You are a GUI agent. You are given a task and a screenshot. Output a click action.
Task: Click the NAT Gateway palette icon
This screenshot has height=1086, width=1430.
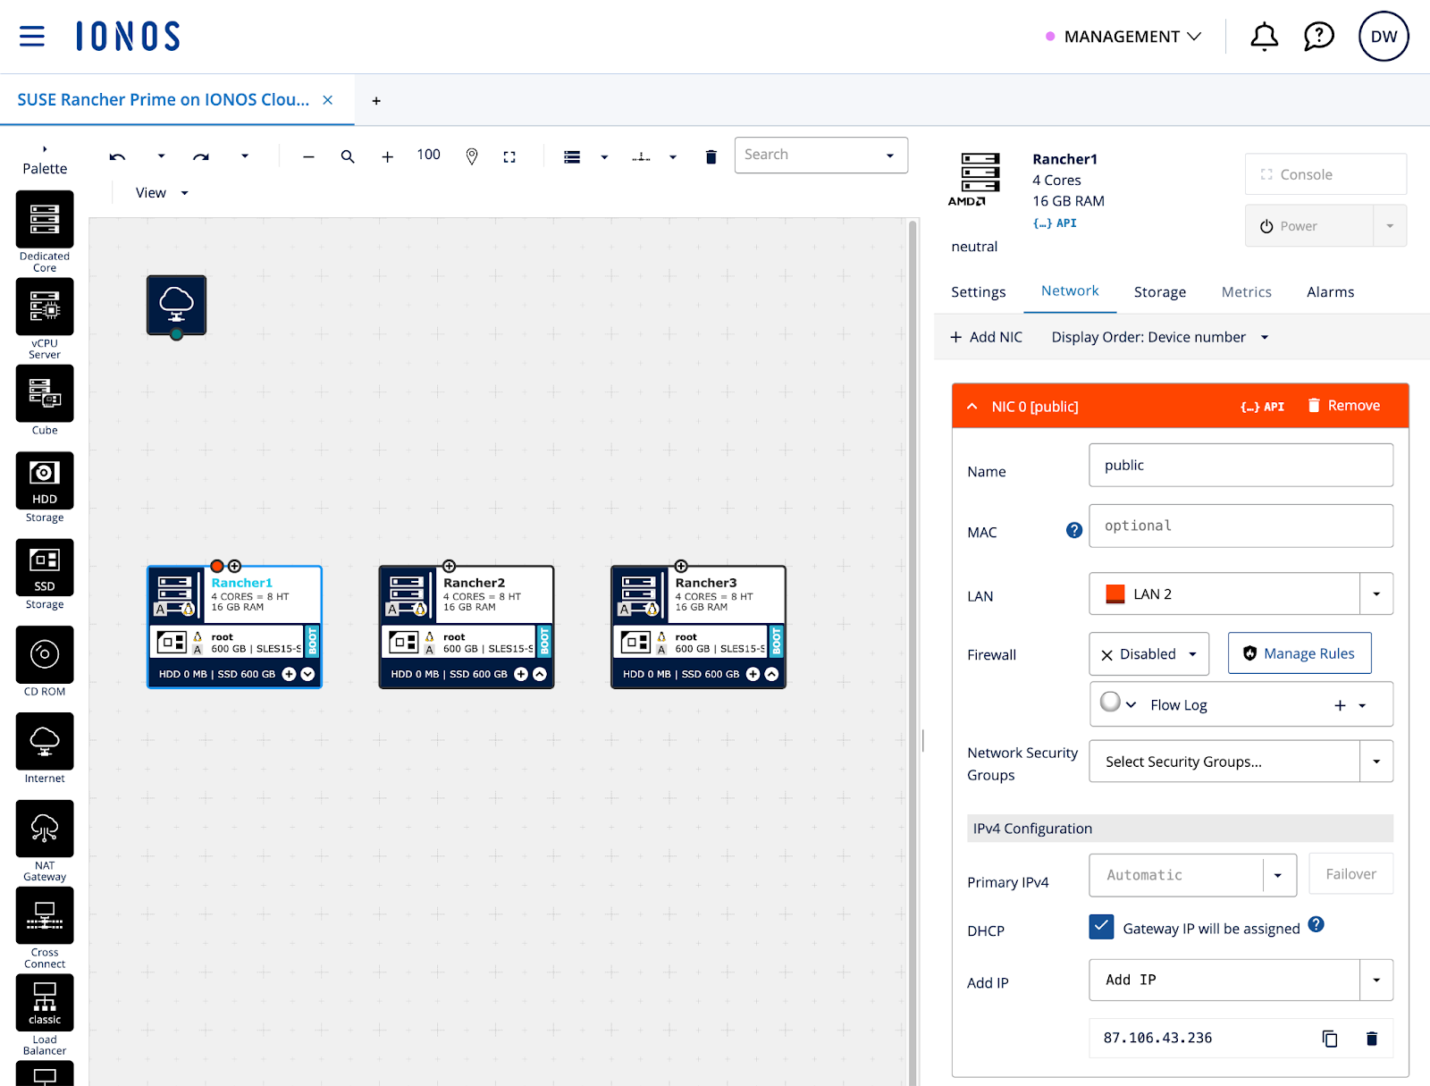(x=45, y=829)
